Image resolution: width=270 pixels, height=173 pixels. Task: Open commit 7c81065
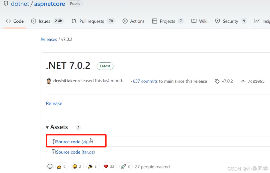click(256, 81)
